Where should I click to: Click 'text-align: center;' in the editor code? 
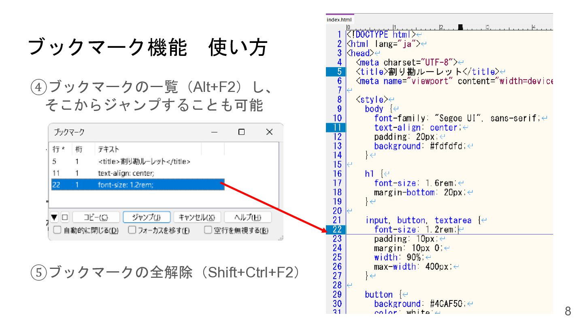pyautogui.click(x=418, y=128)
